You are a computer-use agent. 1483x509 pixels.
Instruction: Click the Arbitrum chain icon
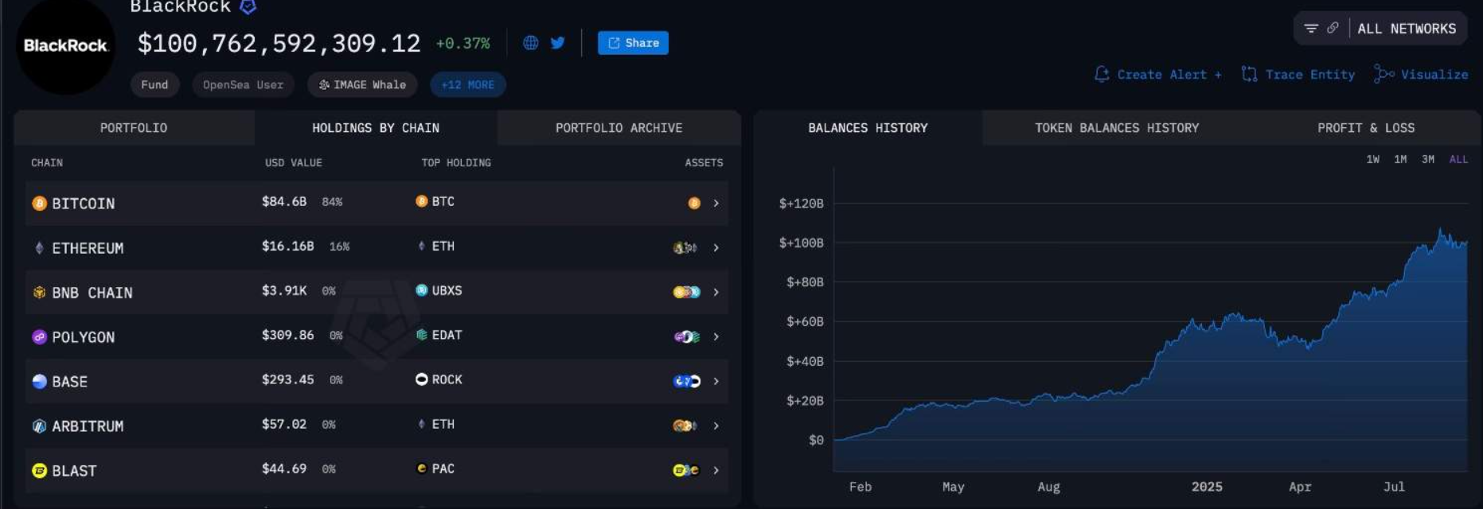[39, 426]
